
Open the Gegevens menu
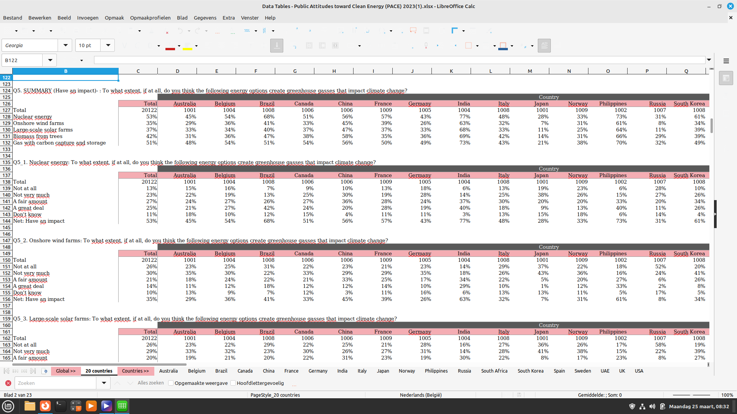tap(205, 18)
